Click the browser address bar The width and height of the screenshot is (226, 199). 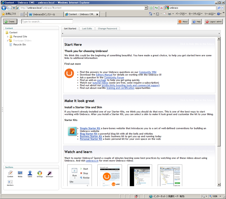pos(80,8)
